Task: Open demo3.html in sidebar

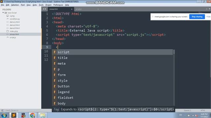Action: pyautogui.click(x=15, y=28)
